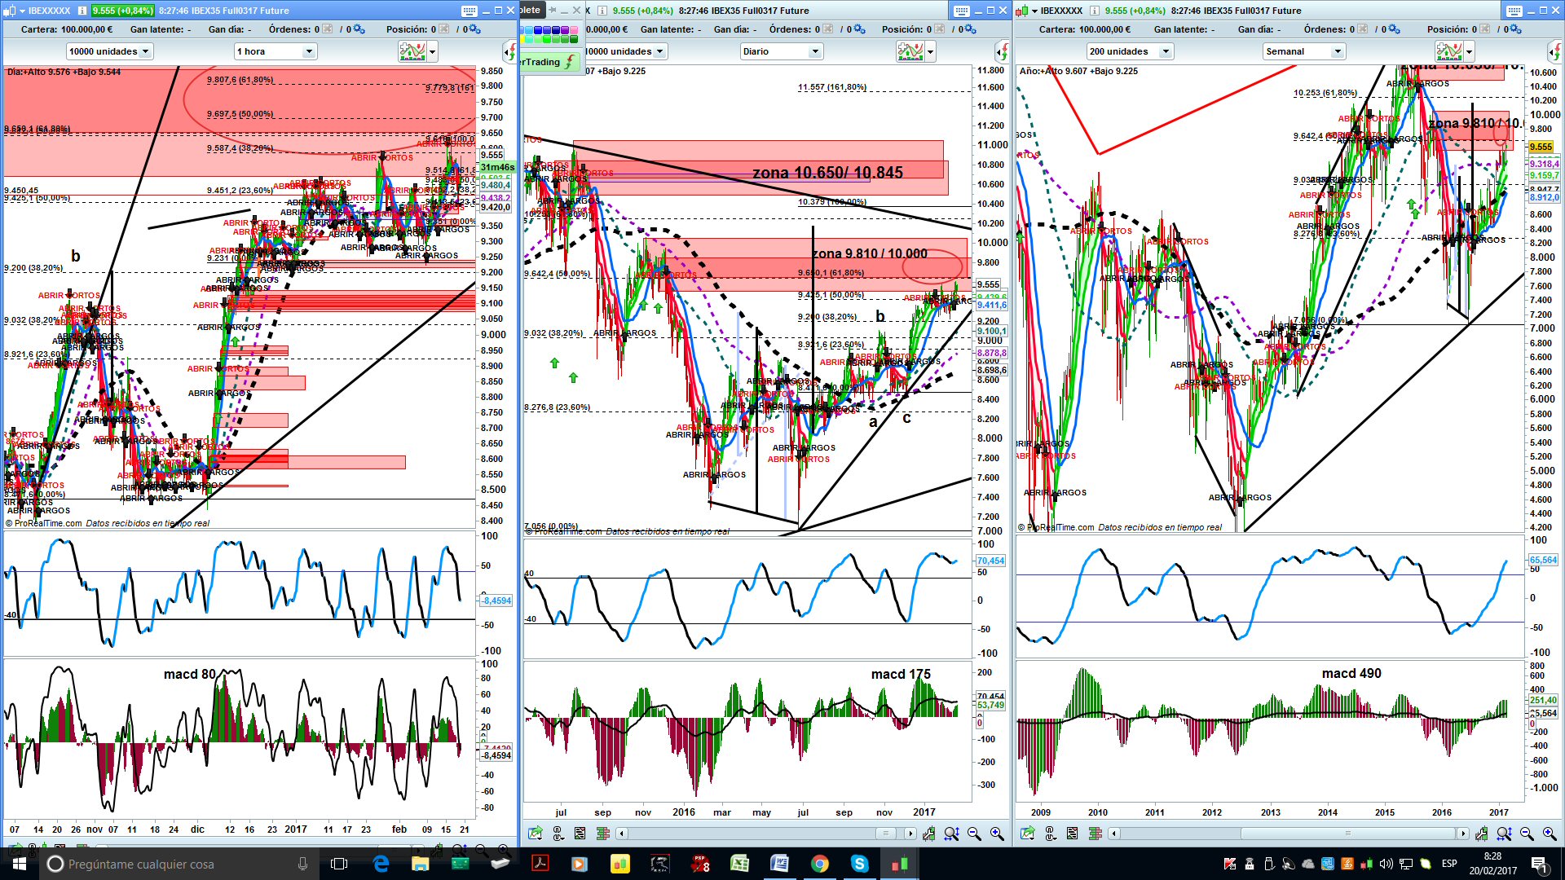Toggle the Posición close checkbox in left chart
1565x880 pixels.
444,29
